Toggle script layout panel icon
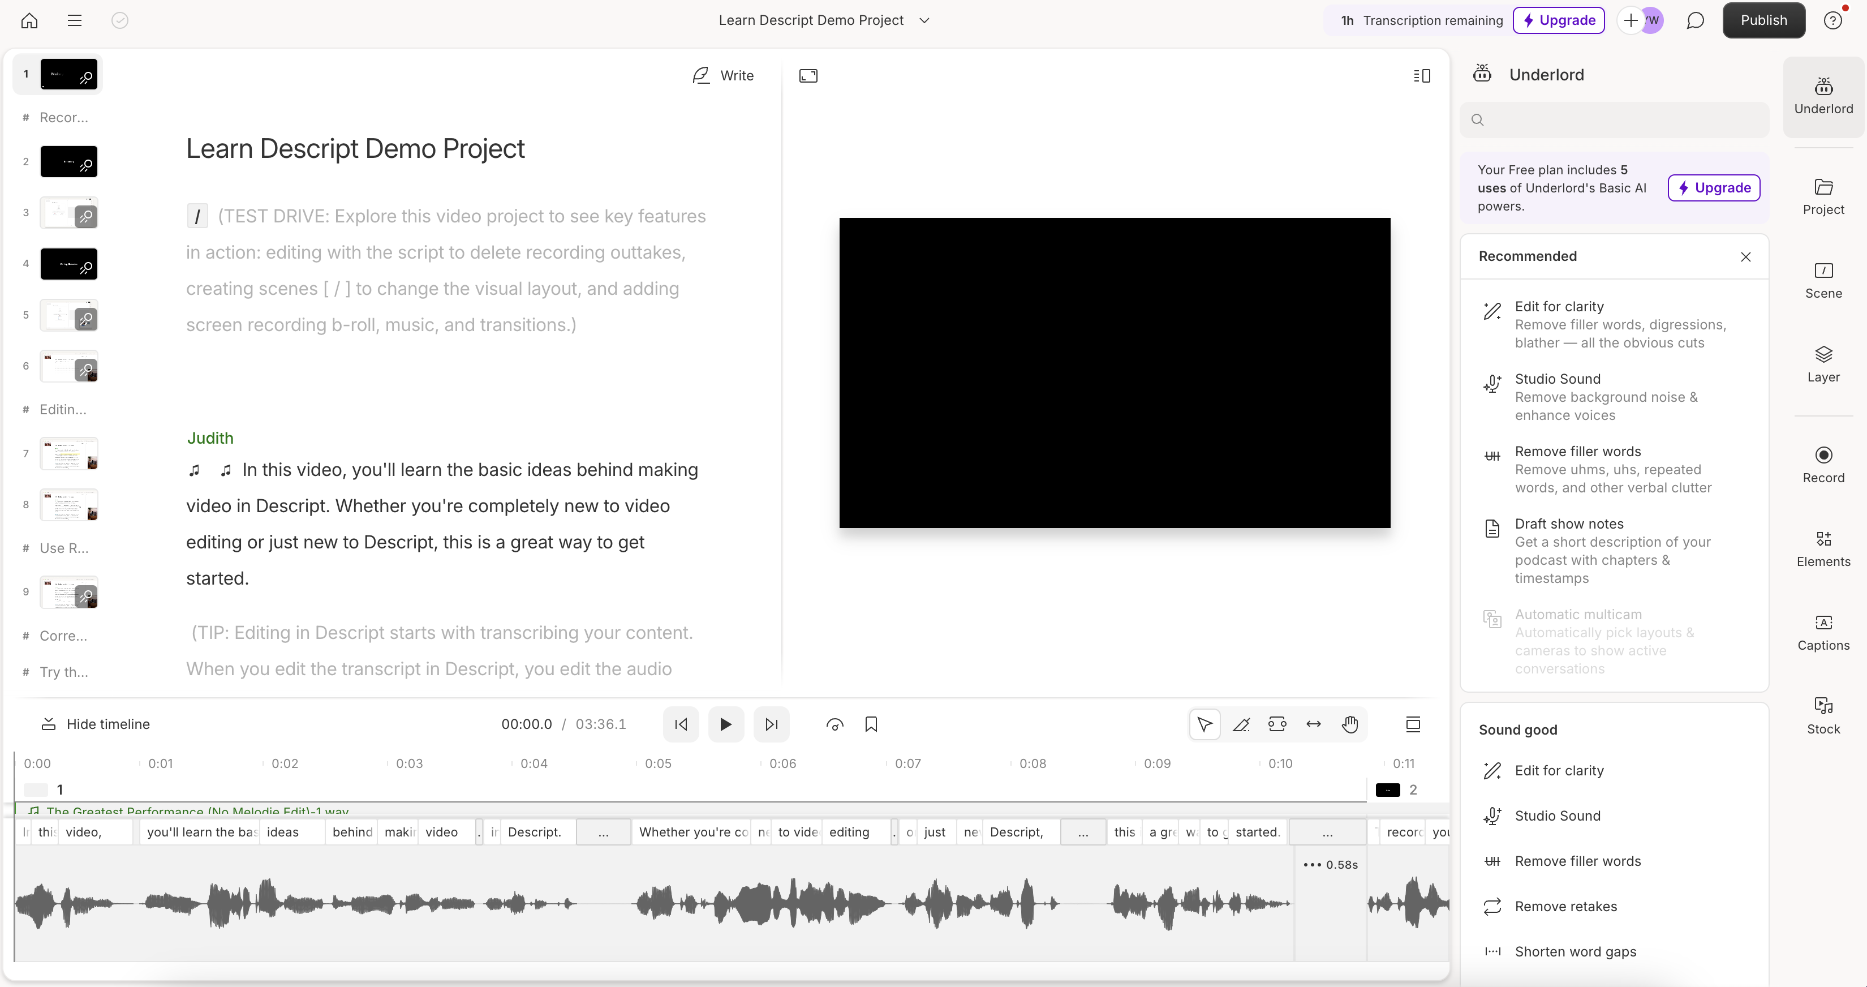1867x987 pixels. (1421, 75)
